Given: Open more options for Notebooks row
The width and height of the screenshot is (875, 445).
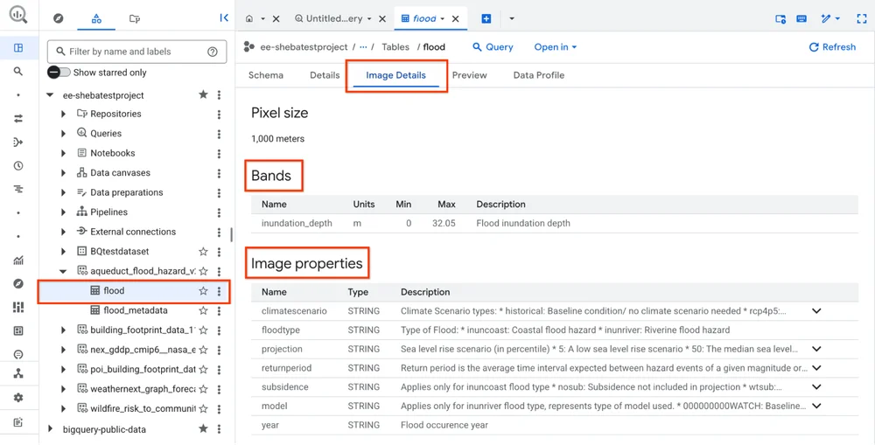Looking at the screenshot, I should pyautogui.click(x=220, y=153).
